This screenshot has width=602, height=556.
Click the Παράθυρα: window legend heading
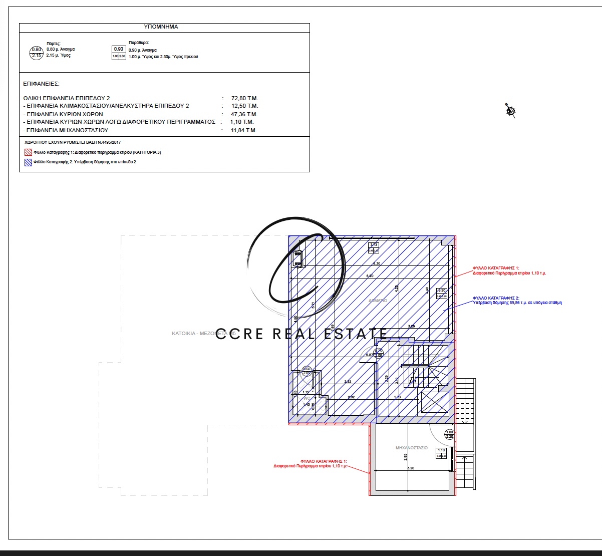[x=139, y=43]
